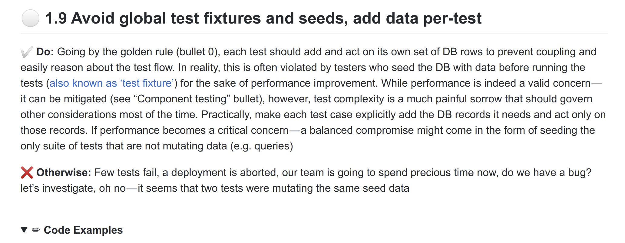Click the bold Do: label

45,52
